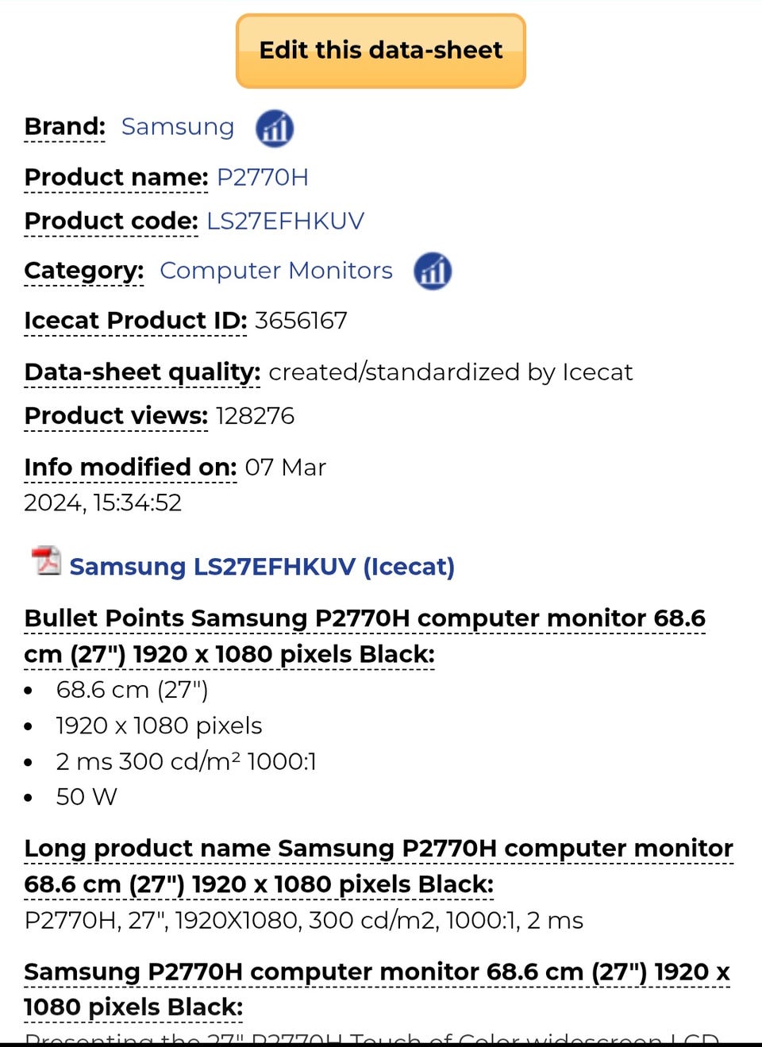The height and width of the screenshot is (1047, 762).
Task: Click the Edit this data-sheet button
Action: point(381,51)
